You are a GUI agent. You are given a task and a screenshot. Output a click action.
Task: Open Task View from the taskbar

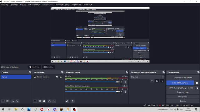9,109
